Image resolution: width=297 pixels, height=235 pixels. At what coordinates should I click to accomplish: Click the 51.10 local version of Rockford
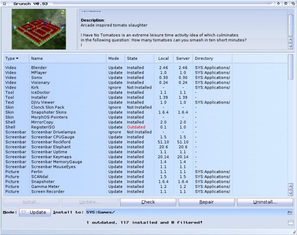click(163, 142)
